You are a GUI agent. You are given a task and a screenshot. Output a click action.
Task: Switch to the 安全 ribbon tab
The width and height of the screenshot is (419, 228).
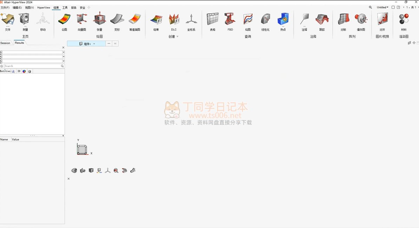coord(82,7)
